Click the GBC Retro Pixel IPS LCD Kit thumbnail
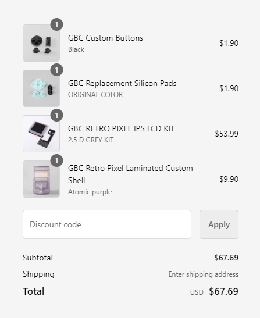This screenshot has width=260, height=318. tap(41, 134)
